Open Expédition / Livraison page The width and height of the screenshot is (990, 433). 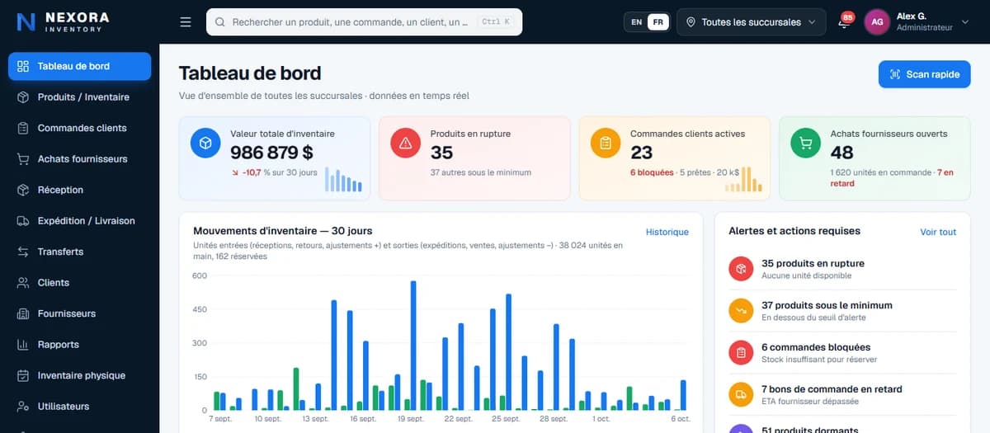tap(79, 221)
